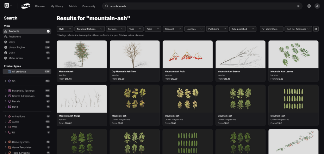This screenshot has width=324, height=154.
Task: Open the Formats filter dropdown
Action: coord(116,29)
